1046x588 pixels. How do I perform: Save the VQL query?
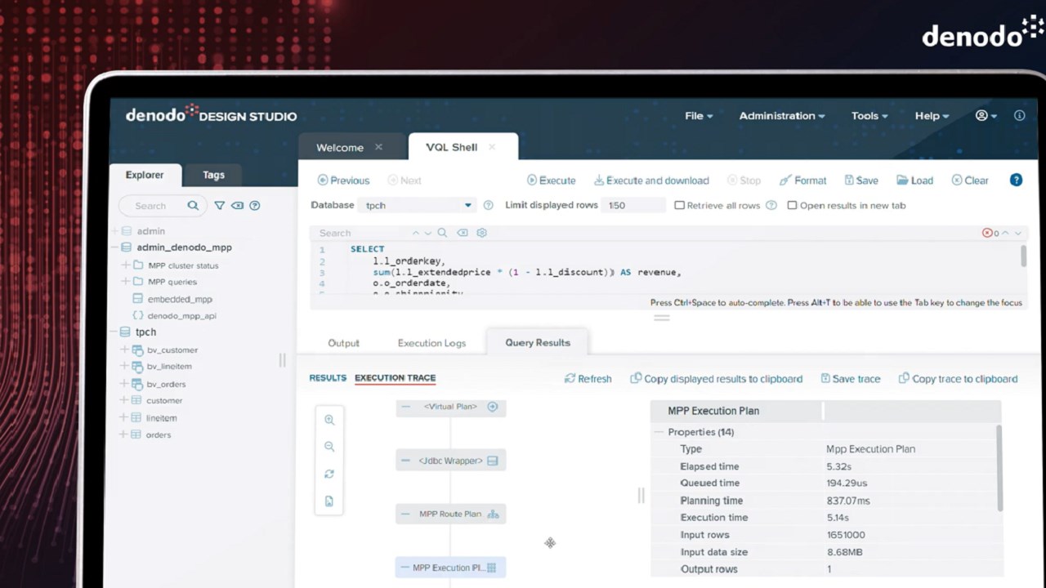(861, 180)
